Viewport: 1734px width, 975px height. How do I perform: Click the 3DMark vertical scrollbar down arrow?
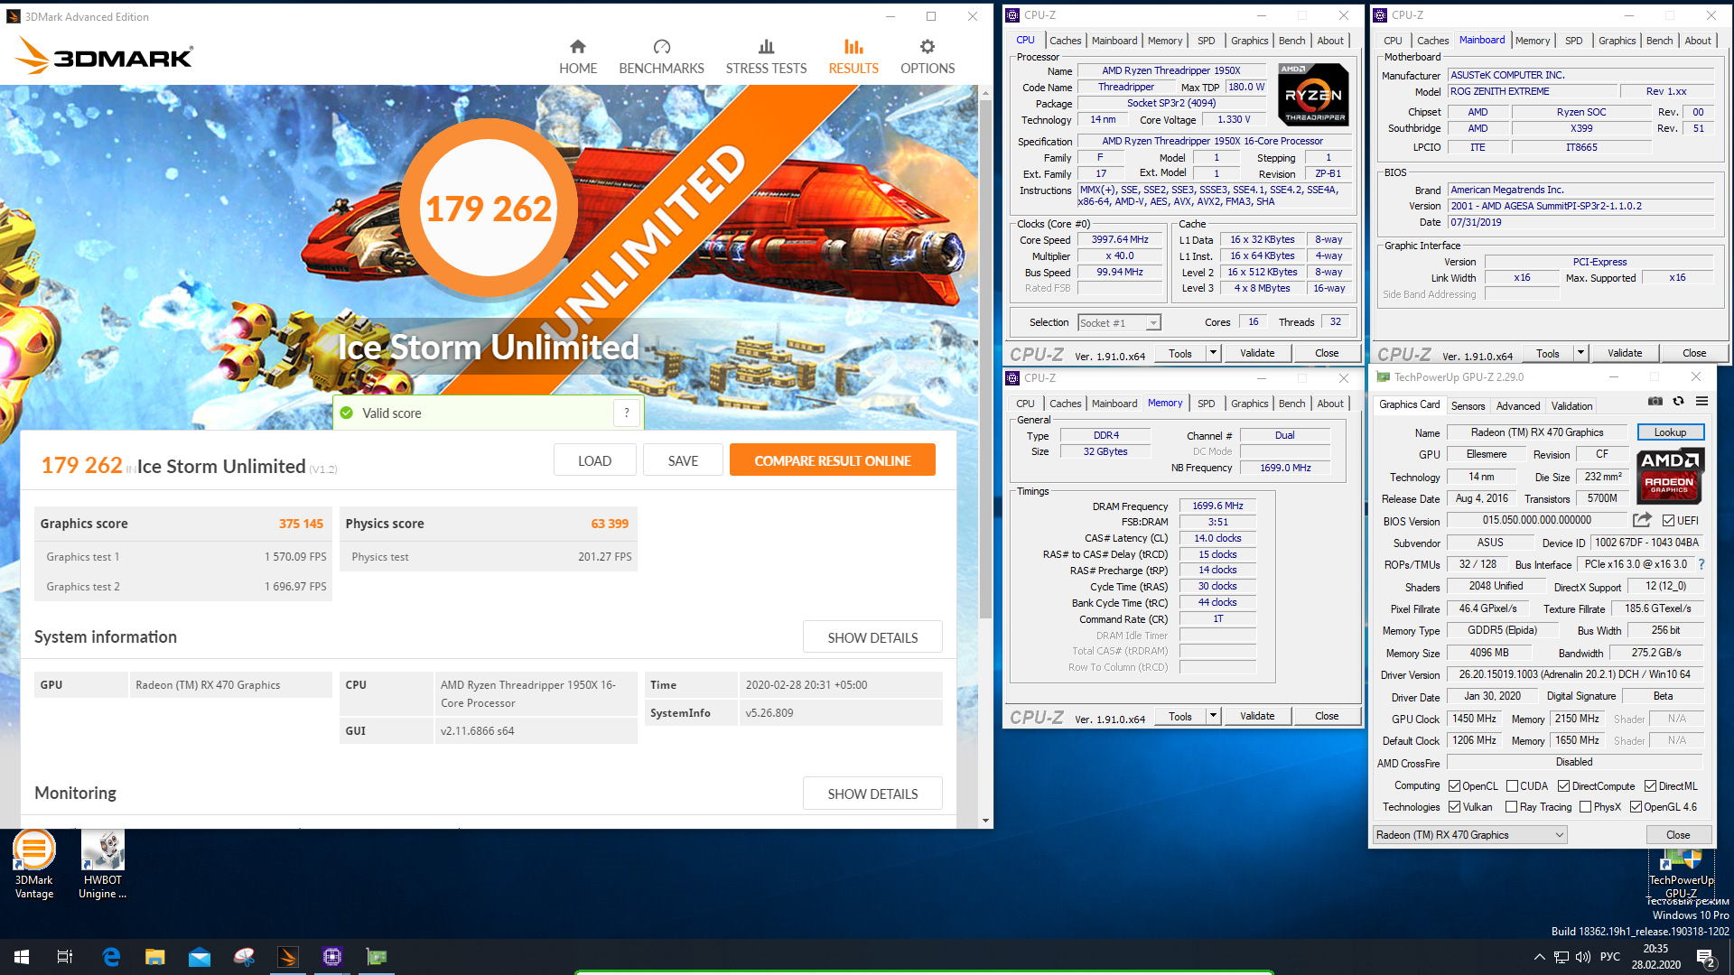pyautogui.click(x=985, y=821)
